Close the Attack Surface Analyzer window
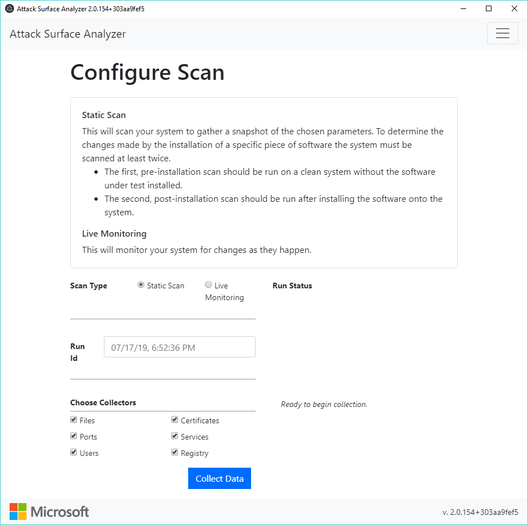This screenshot has height=525, width=528. coord(514,9)
